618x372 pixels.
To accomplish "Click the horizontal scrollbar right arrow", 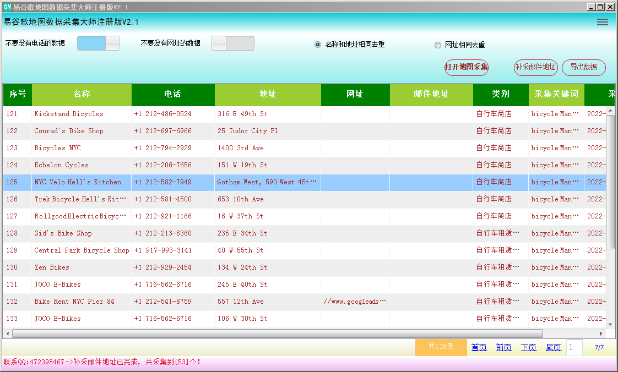I will click(x=601, y=333).
